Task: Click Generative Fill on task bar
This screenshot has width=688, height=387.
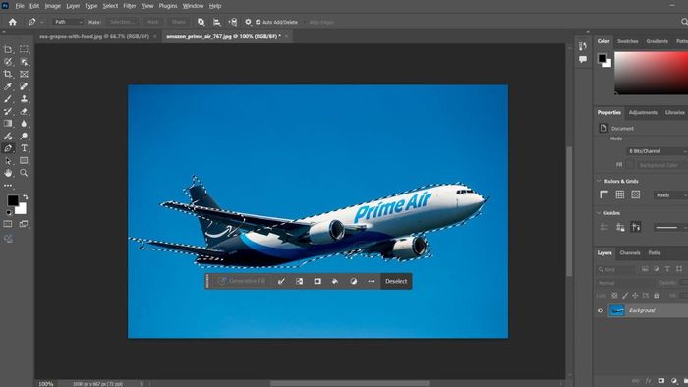Action: (242, 281)
